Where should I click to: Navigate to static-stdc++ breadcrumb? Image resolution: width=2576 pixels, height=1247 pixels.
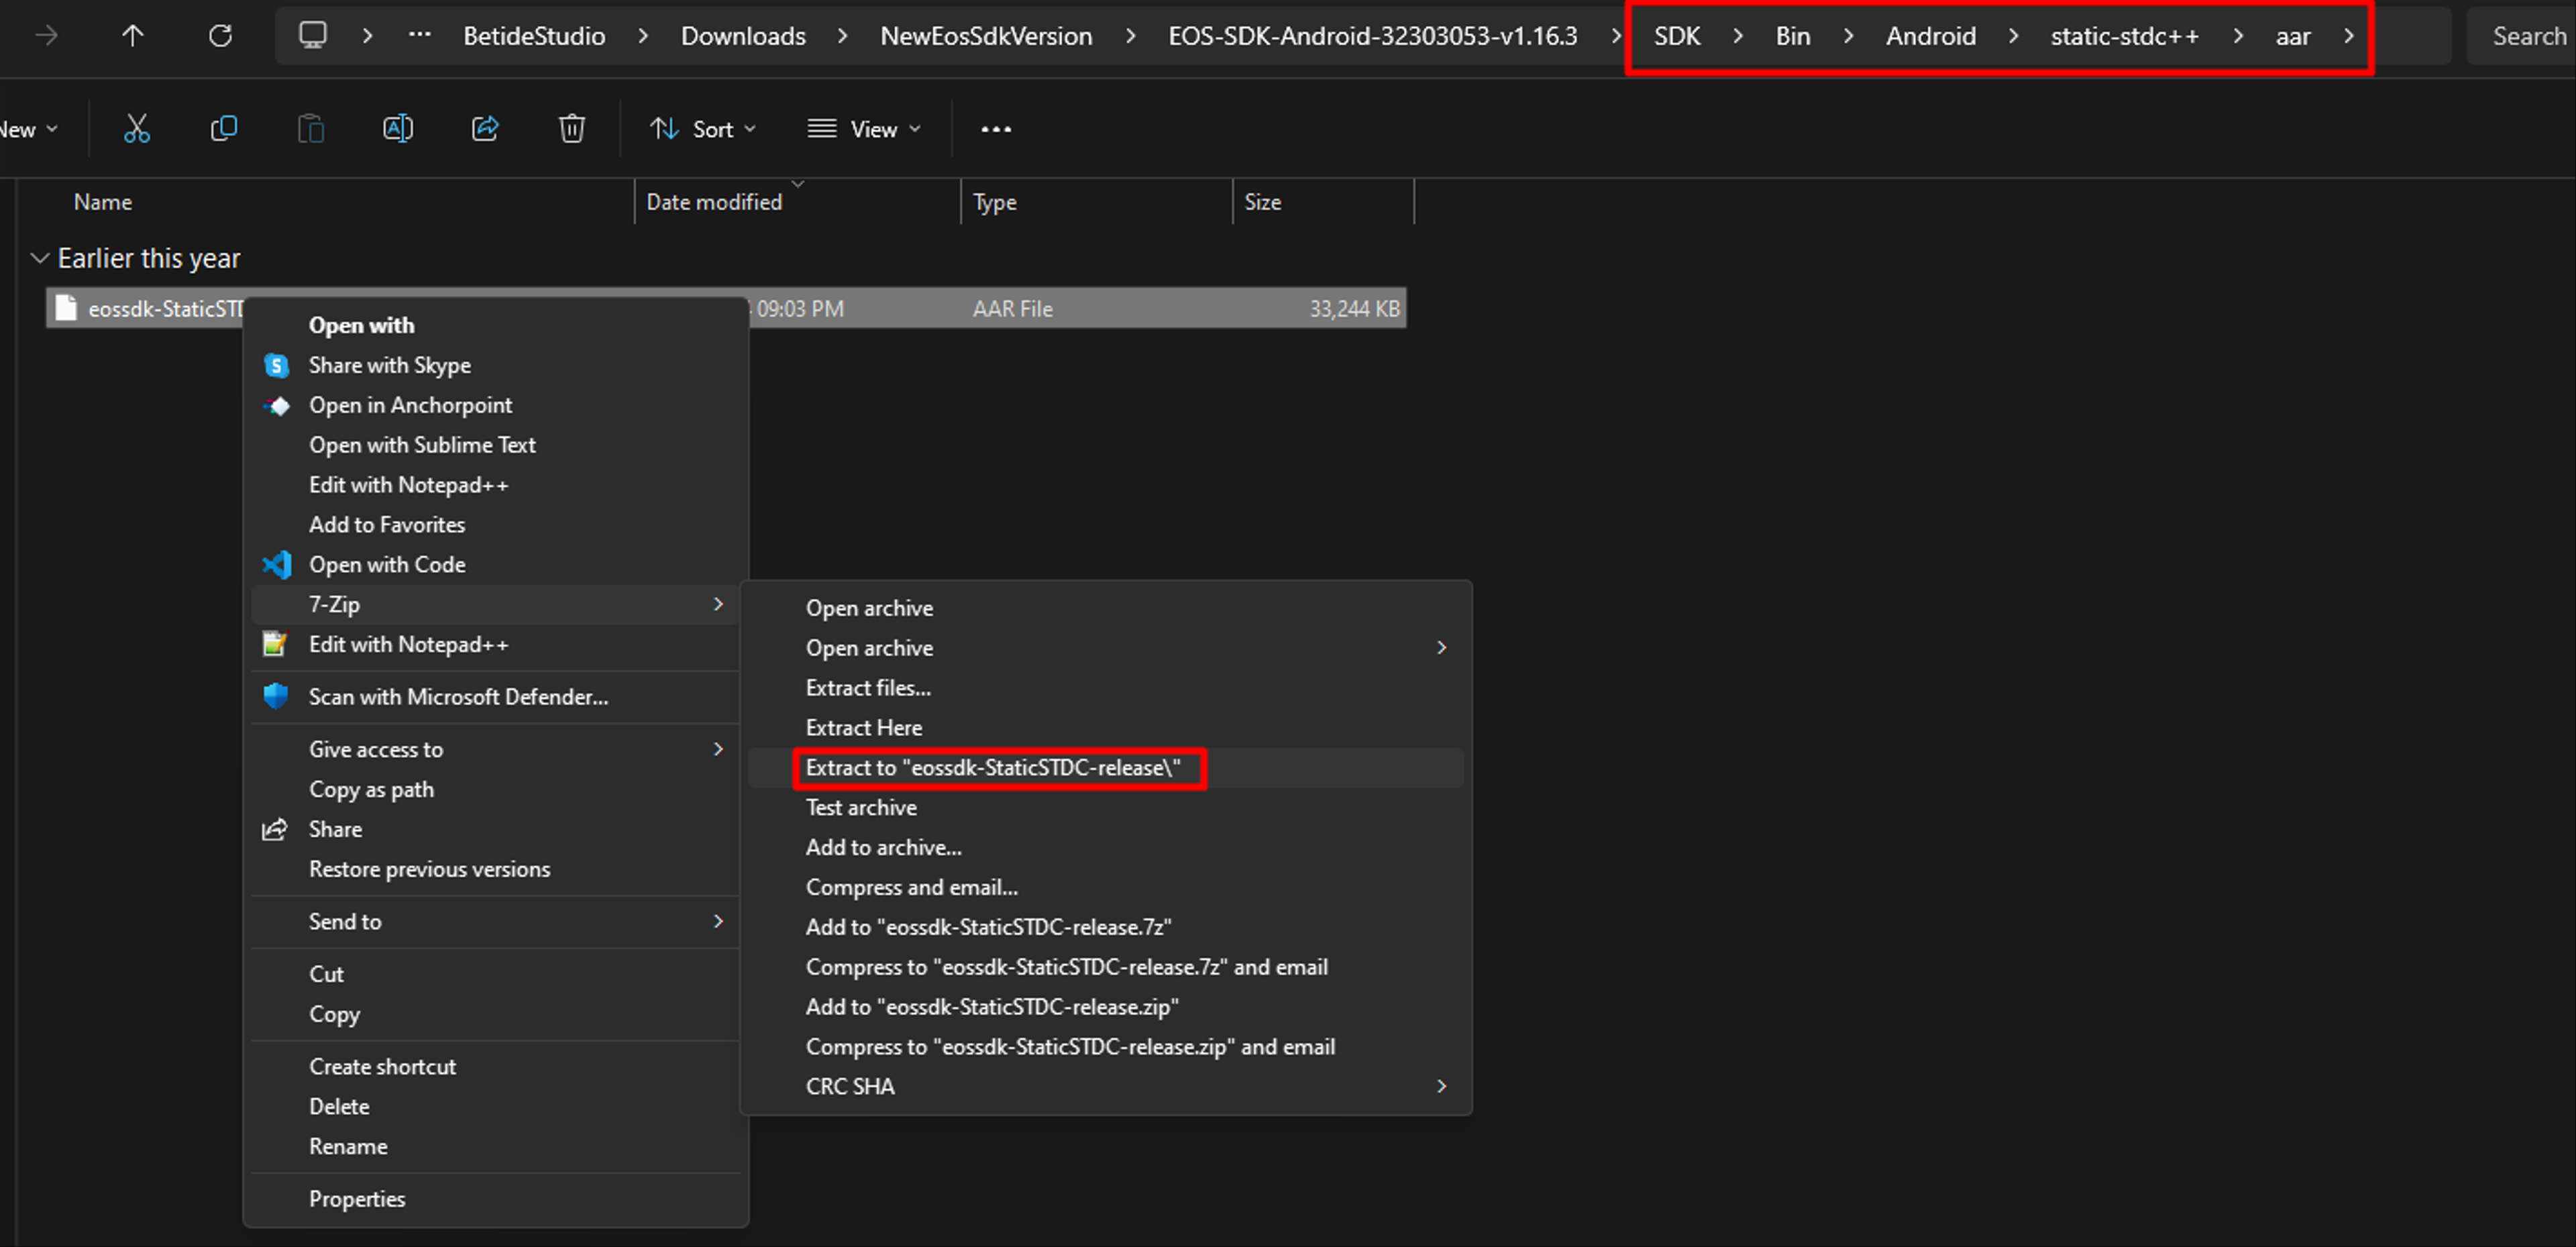pyautogui.click(x=2125, y=36)
